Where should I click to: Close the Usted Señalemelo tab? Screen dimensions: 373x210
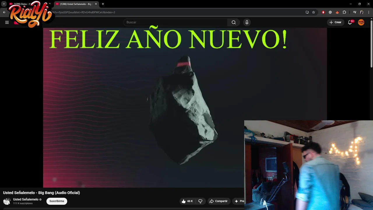(96, 4)
